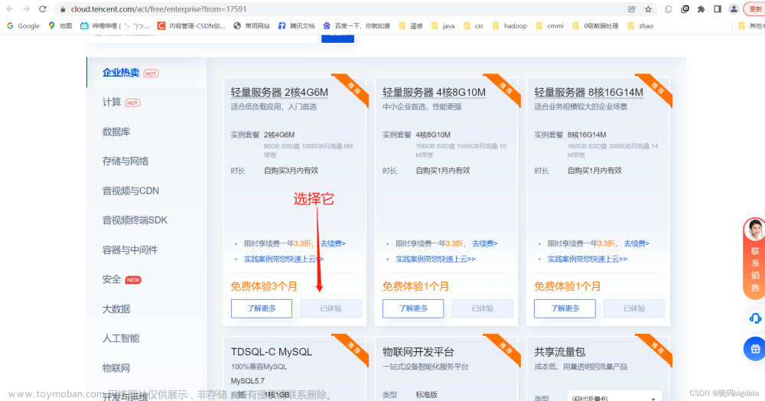This screenshot has width=765, height=401.
Task: Select the 大数据 sidebar category
Action: click(x=146, y=309)
